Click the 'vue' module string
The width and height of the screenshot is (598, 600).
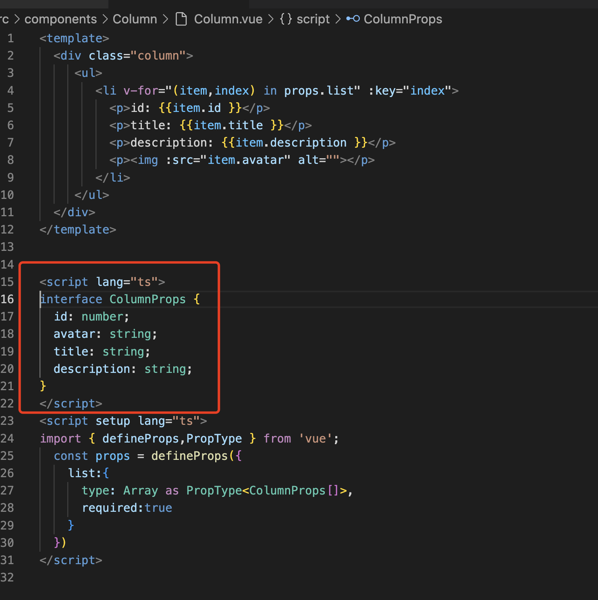315,439
